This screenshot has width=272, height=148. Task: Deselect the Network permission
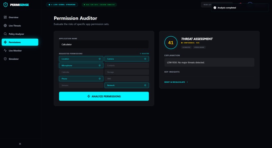click(x=127, y=85)
